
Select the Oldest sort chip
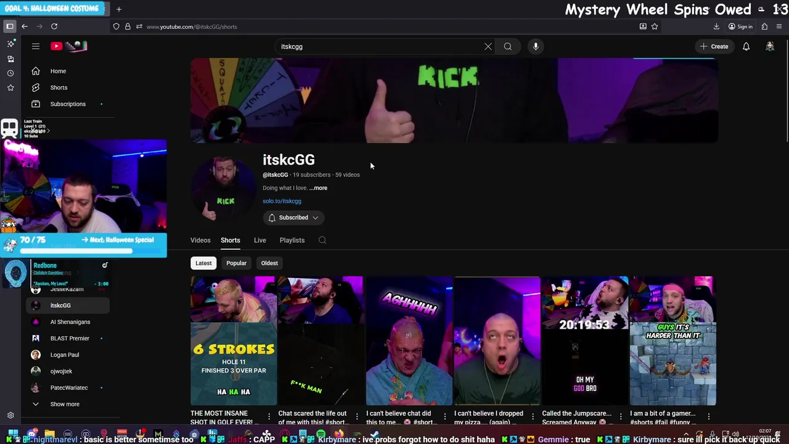click(x=269, y=263)
